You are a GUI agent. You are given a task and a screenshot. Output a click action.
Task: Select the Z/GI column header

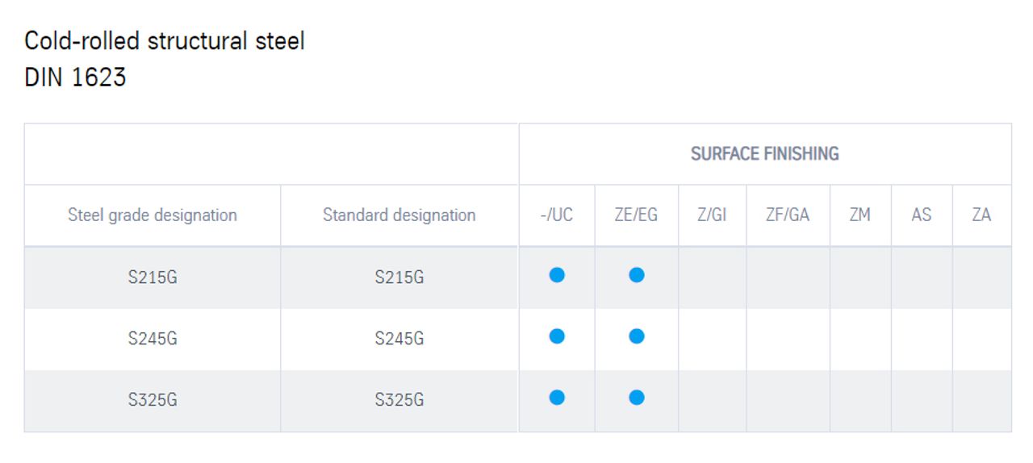712,215
